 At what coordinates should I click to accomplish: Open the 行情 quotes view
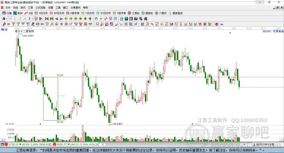tap(7, 13)
